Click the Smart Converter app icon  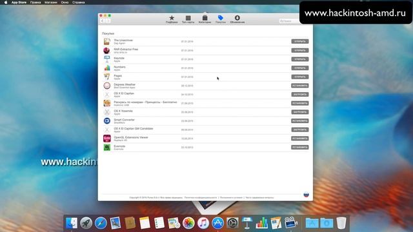[x=106, y=121]
